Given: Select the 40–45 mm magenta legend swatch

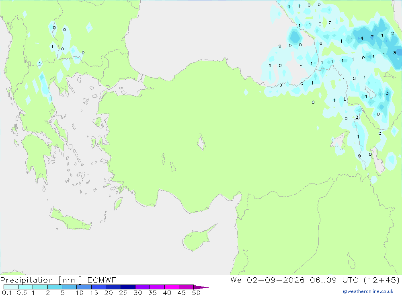Looking at the screenshot, I should click(172, 287).
